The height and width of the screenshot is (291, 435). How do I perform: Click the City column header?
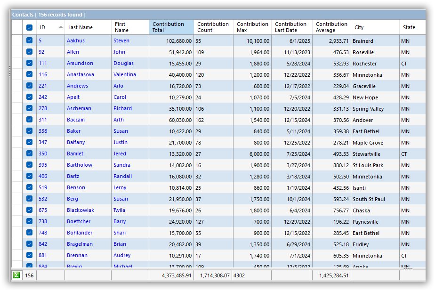375,27
